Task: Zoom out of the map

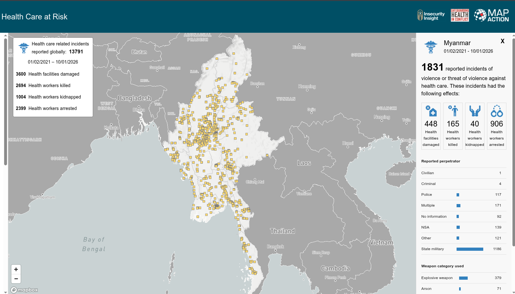Action: click(16, 279)
